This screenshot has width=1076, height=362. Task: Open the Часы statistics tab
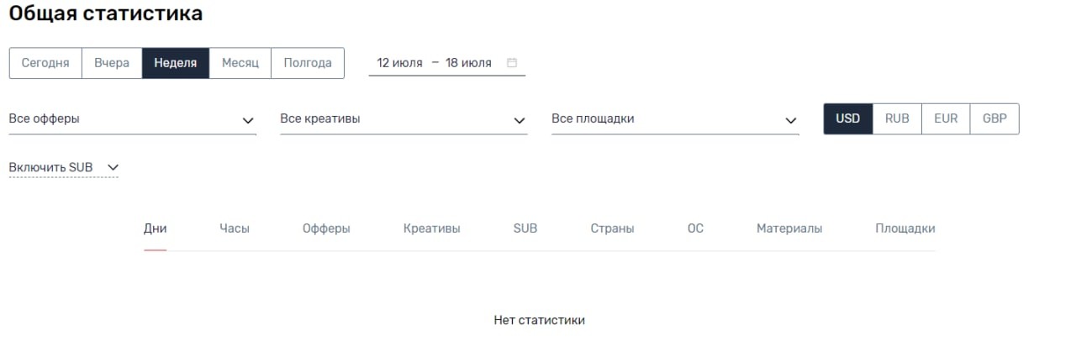[235, 228]
